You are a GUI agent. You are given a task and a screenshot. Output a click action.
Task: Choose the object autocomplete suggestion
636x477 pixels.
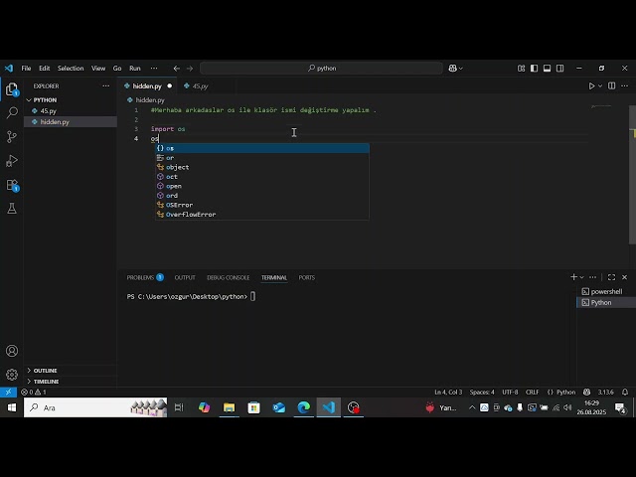tap(262, 167)
